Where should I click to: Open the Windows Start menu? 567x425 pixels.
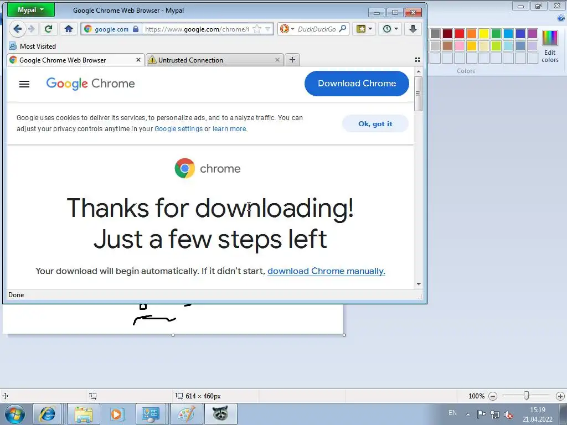tap(15, 414)
